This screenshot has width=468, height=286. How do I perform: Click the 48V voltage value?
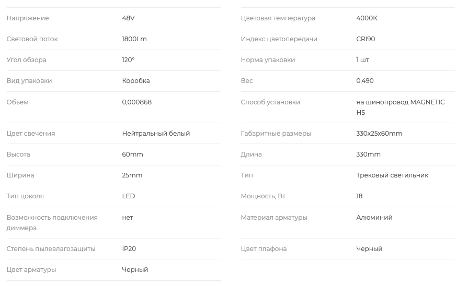tap(128, 18)
